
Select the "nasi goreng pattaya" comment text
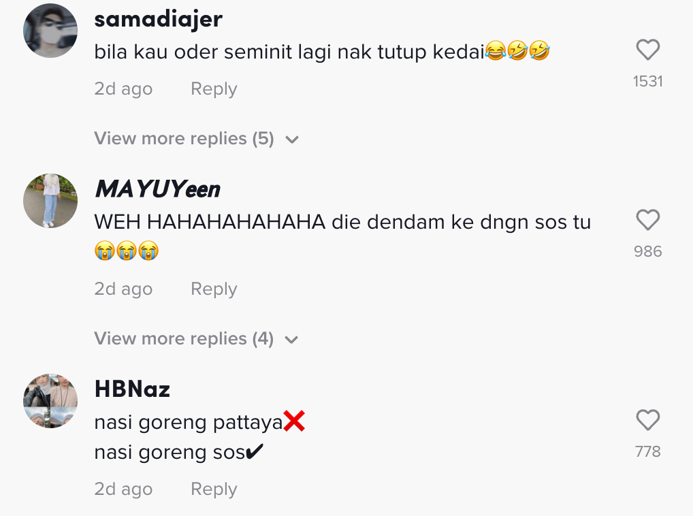coord(189,422)
